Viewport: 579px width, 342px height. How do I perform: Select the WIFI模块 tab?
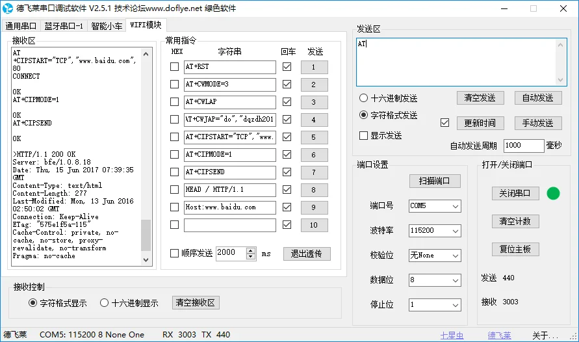click(x=146, y=25)
